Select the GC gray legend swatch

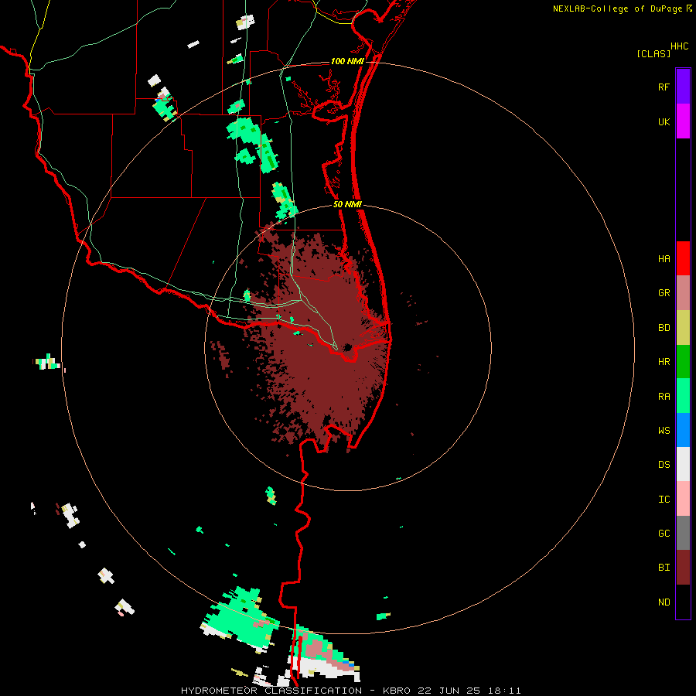683,533
